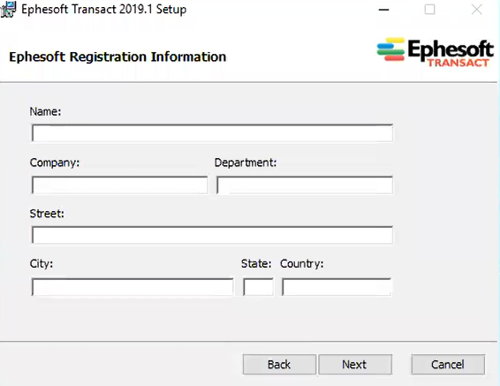Place cursor in the Street field
The image size is (500, 386).
[212, 235]
